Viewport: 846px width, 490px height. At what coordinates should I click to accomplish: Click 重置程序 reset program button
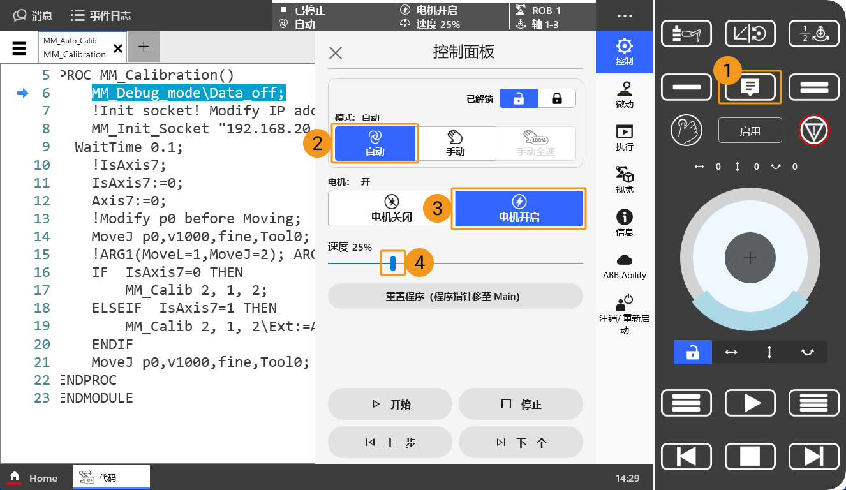[x=455, y=297]
